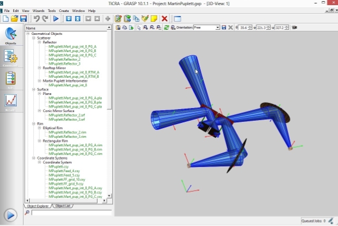Open the Orientation dropdown list
Viewport: 338px width, 226px height.
pyautogui.click(x=217, y=27)
